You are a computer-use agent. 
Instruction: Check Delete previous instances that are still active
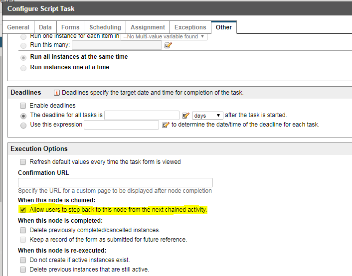[x=23, y=269]
